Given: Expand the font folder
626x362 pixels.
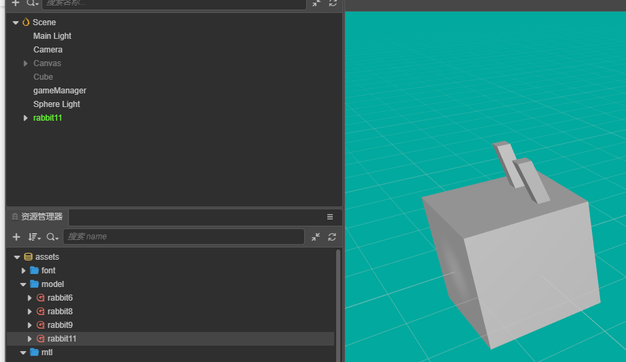Looking at the screenshot, I should pos(24,271).
